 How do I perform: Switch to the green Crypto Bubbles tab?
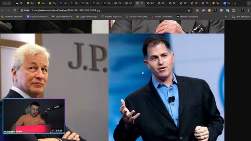coord(52,3)
